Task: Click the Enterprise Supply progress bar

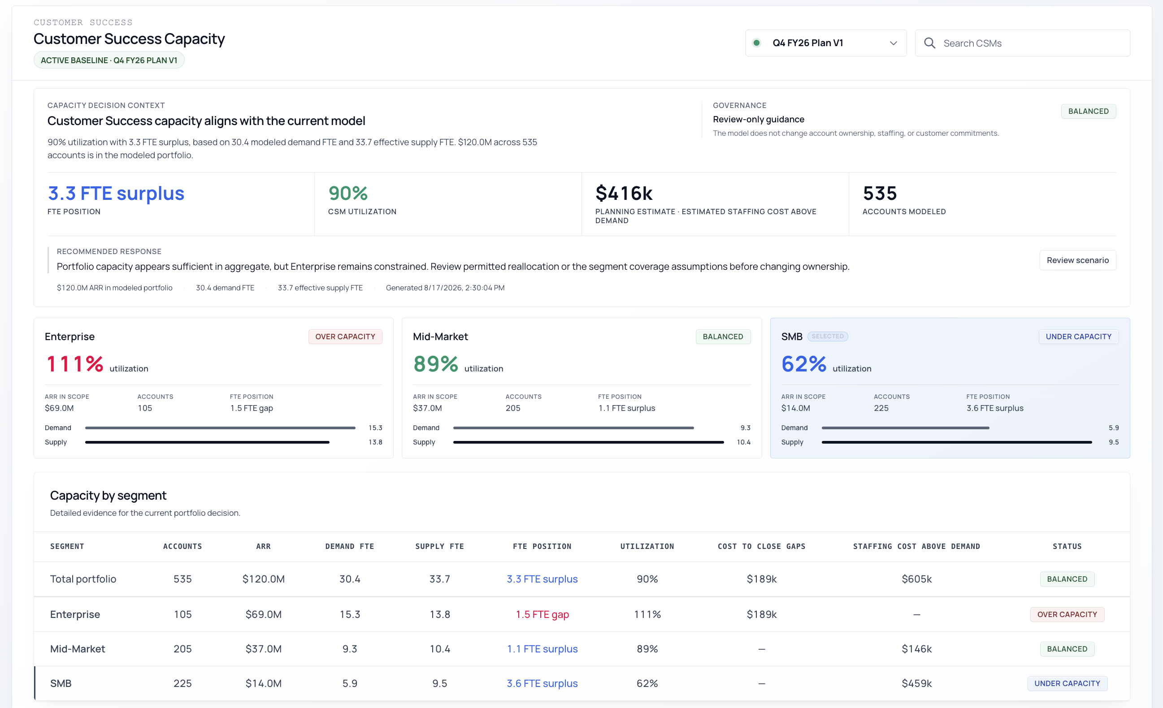Action: click(x=207, y=442)
